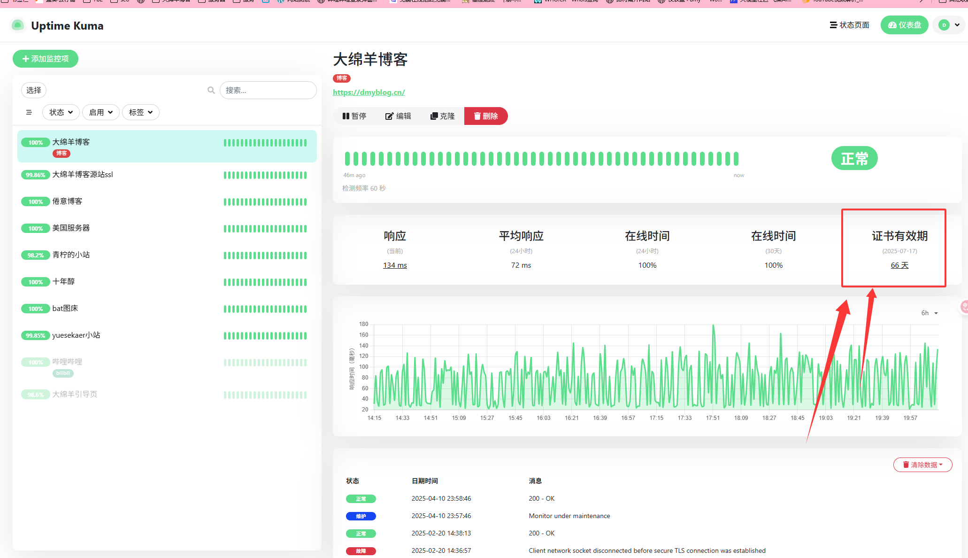Click the list filter icon beside 状态

click(29, 112)
